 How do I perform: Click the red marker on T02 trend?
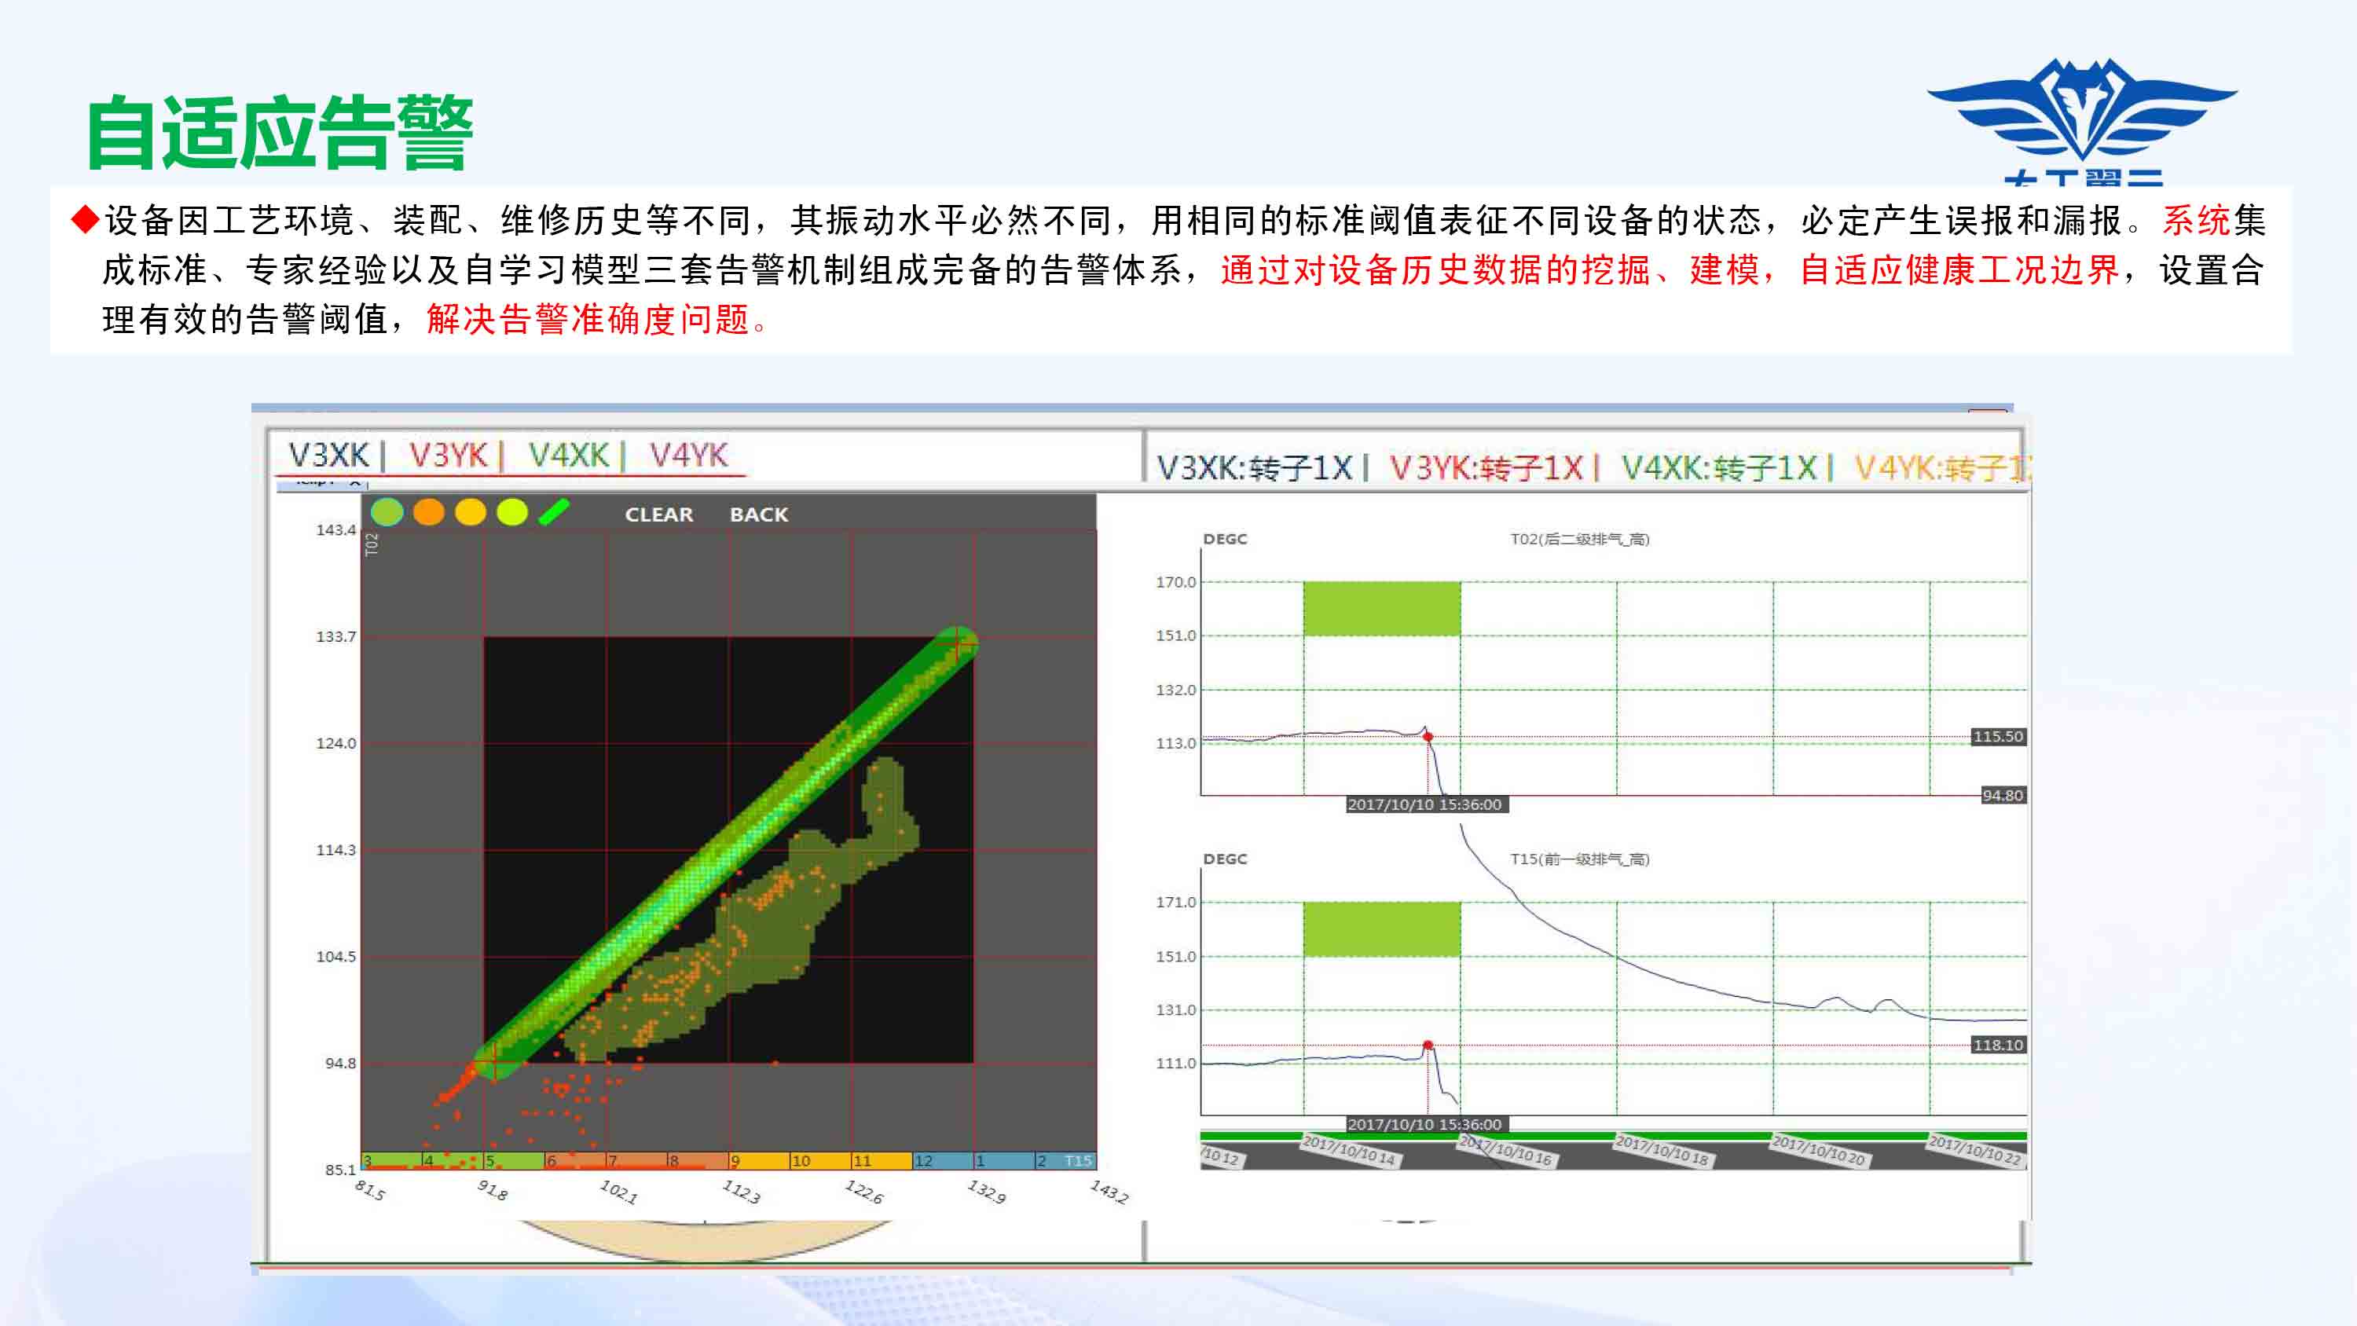click(1428, 737)
